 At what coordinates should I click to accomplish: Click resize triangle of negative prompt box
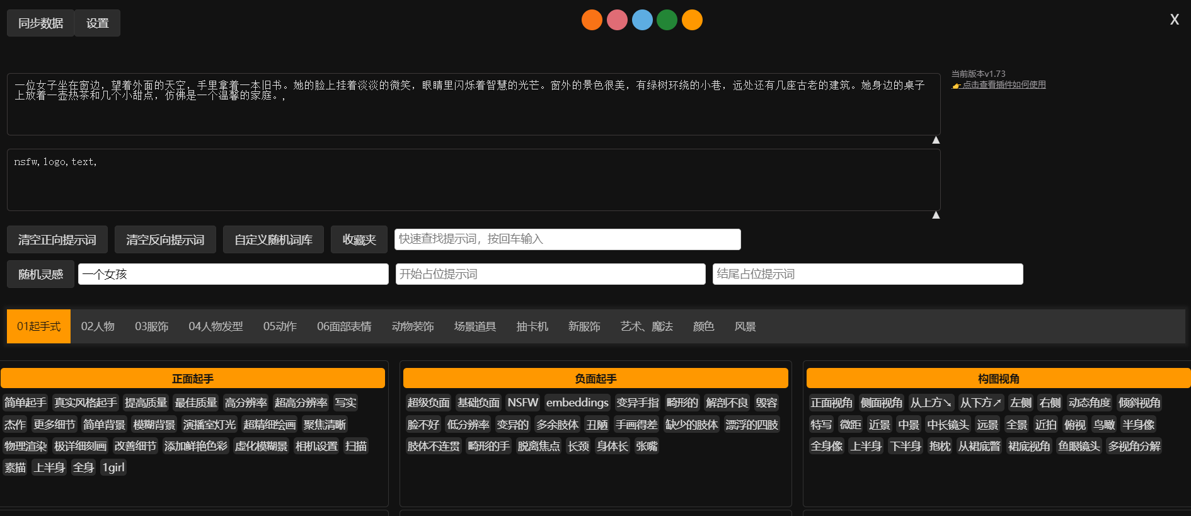tap(936, 215)
